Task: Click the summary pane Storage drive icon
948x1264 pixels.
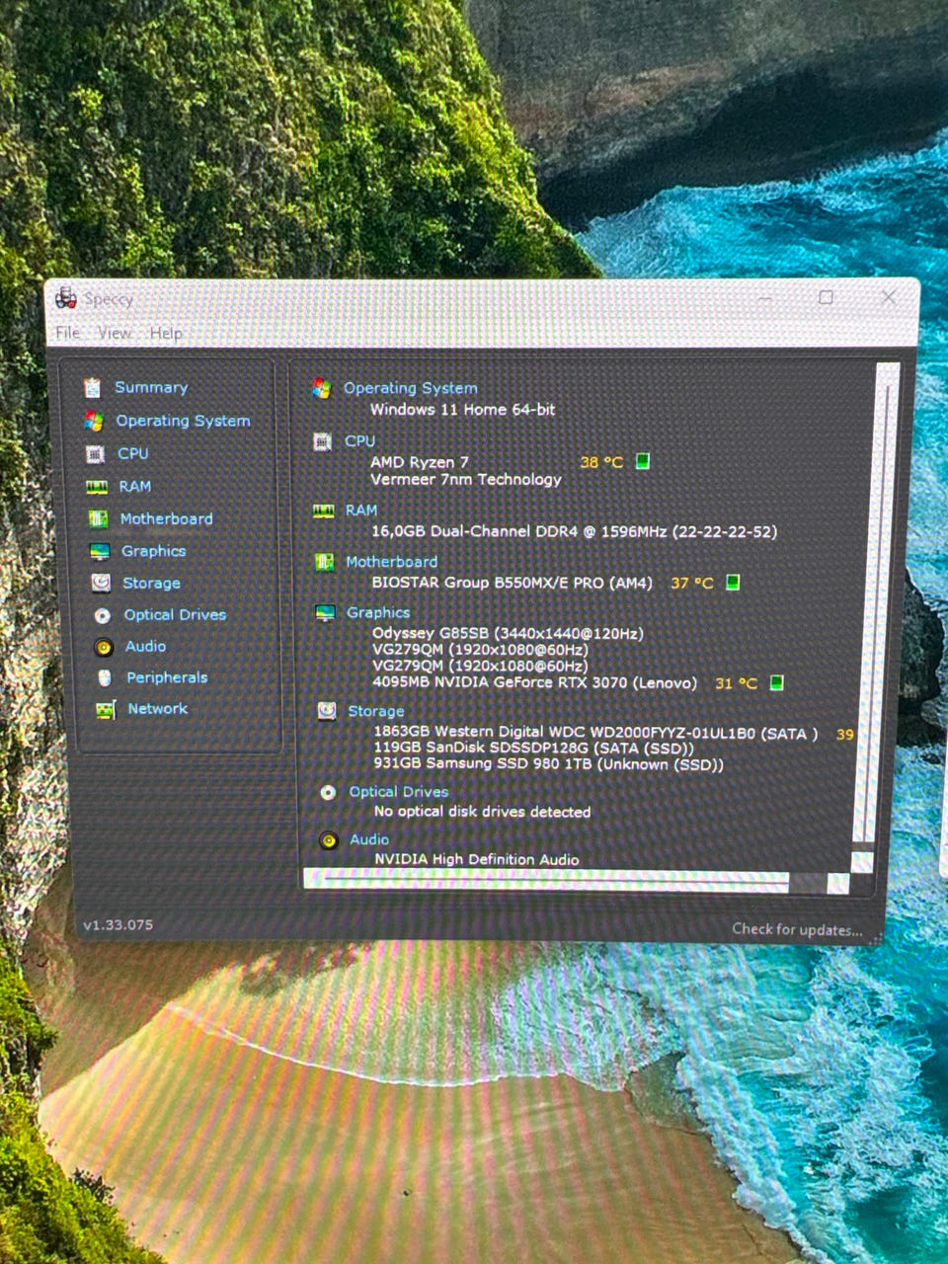Action: coord(327,711)
